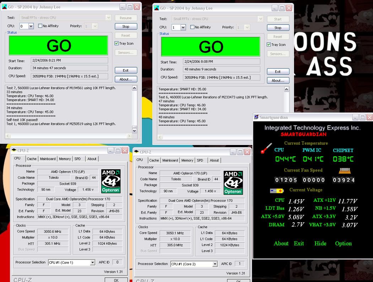The height and width of the screenshot is (282, 373).
Task: Switch to Mainboard tab in right CPU-Z
Action: tap(170, 161)
